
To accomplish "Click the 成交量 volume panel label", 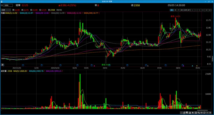I will 4,71.
